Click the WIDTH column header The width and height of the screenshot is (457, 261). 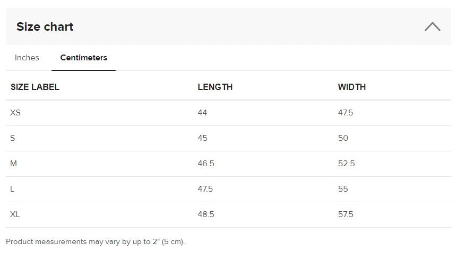pyautogui.click(x=351, y=87)
